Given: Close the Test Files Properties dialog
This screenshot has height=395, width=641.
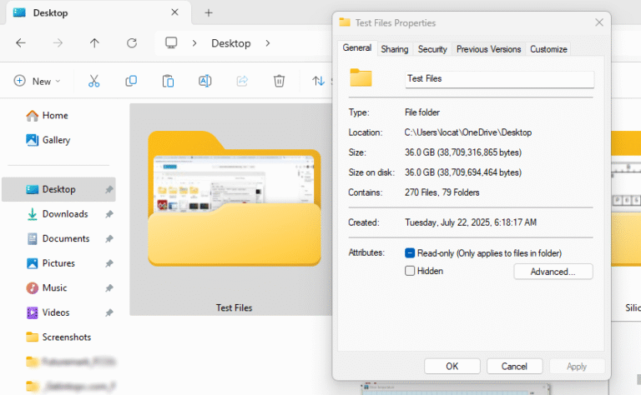Looking at the screenshot, I should (599, 22).
